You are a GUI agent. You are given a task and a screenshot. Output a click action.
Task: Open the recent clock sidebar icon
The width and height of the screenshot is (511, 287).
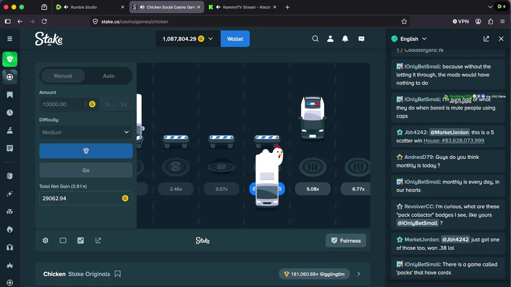(x=10, y=113)
